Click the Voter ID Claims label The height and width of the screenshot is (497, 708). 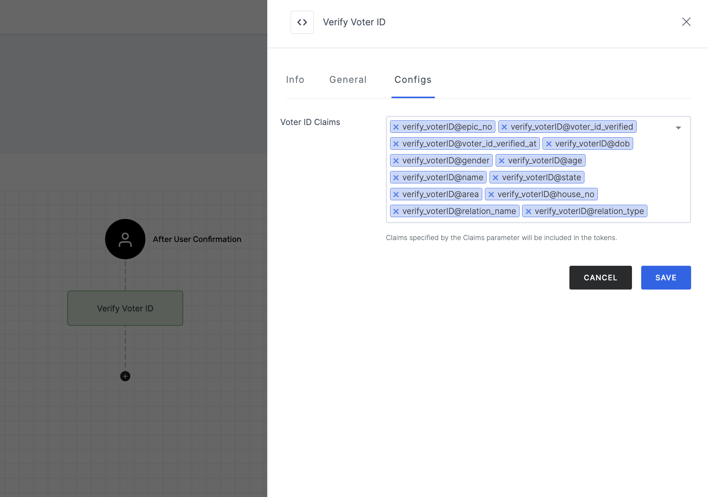pos(310,122)
